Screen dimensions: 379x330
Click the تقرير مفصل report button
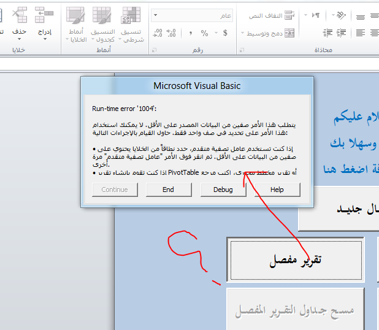[296, 259]
